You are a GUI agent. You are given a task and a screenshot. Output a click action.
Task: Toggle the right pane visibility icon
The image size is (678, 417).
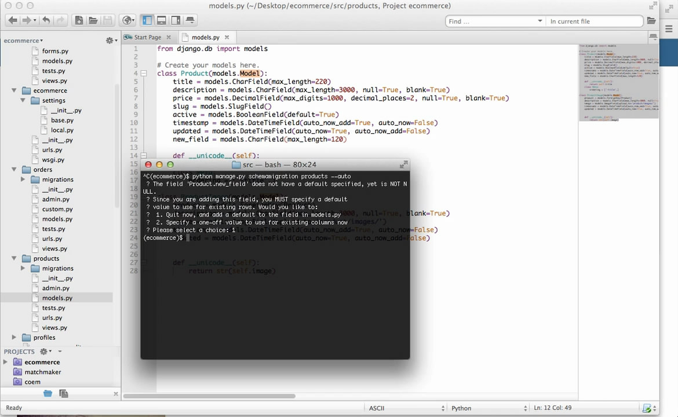point(176,20)
